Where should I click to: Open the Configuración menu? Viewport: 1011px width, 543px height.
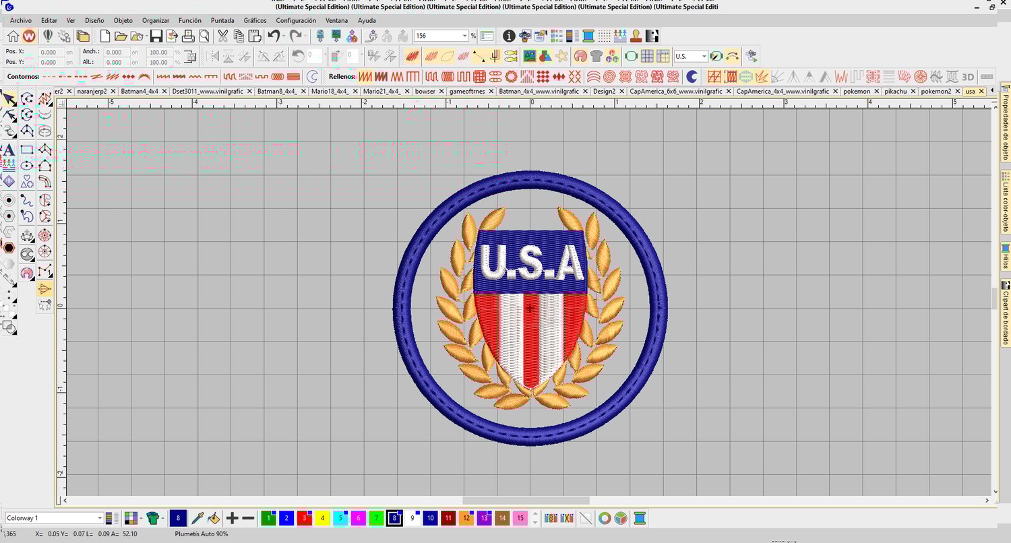pos(296,21)
